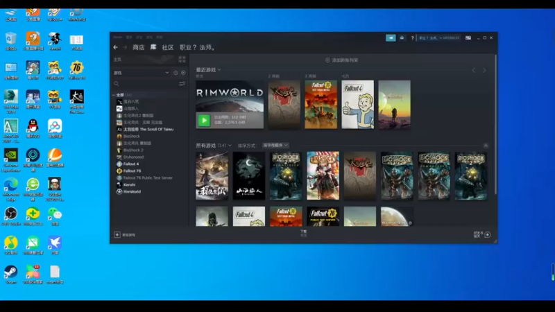Open OBS Studio desktop icon

11,216
